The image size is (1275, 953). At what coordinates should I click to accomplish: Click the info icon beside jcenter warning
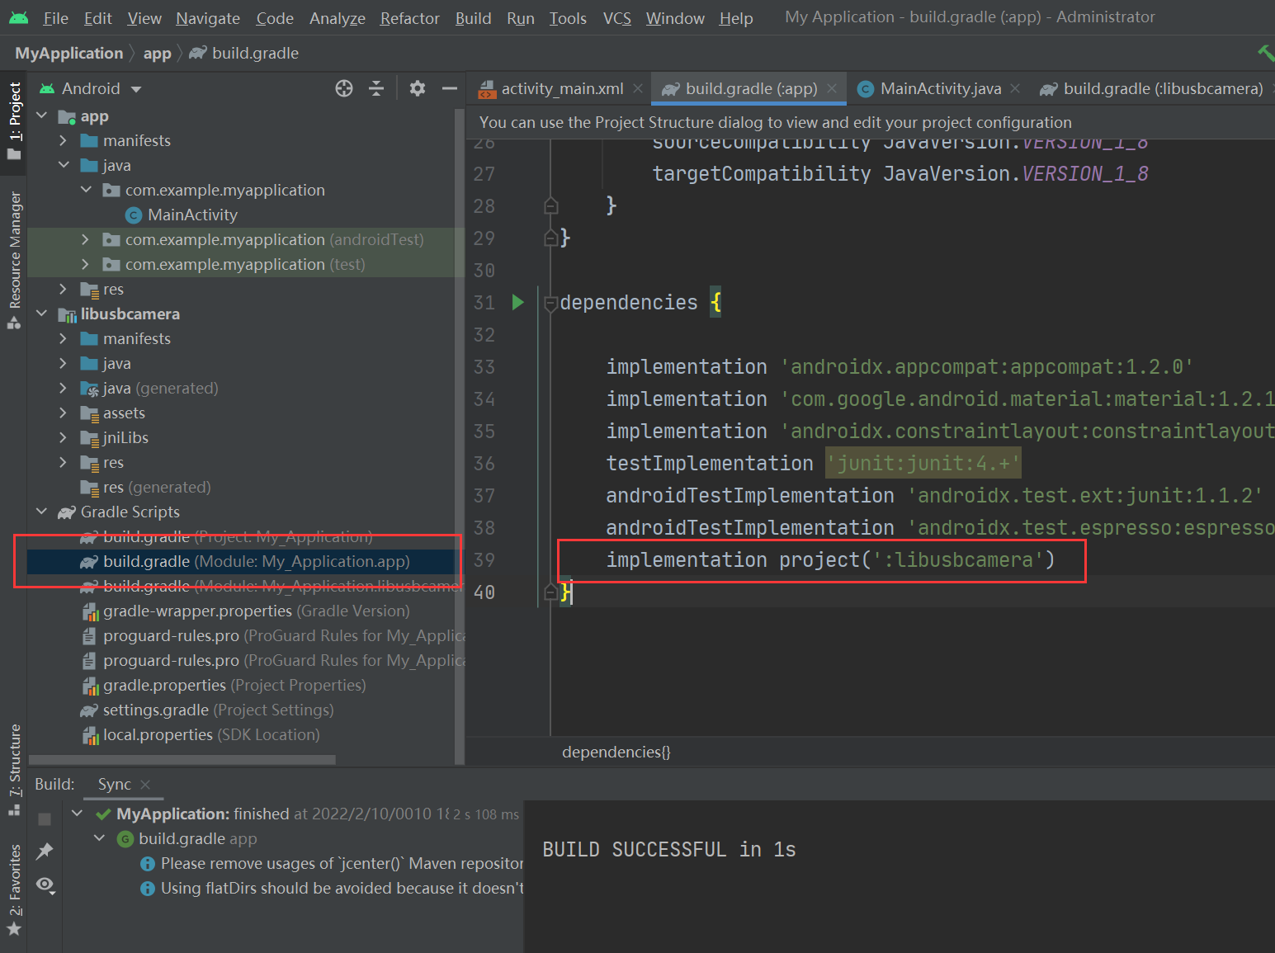(x=148, y=864)
